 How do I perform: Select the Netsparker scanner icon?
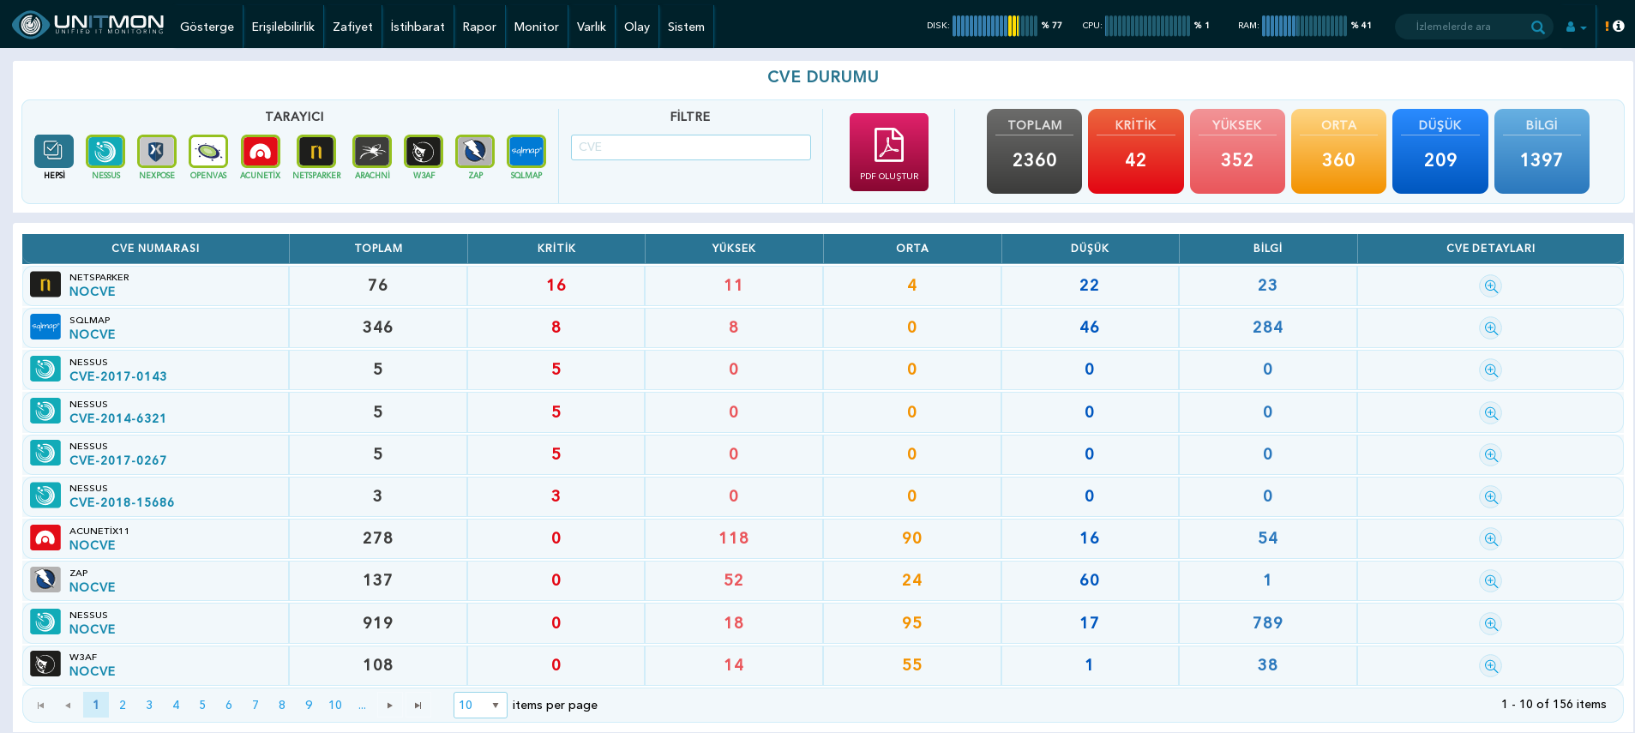(x=316, y=152)
